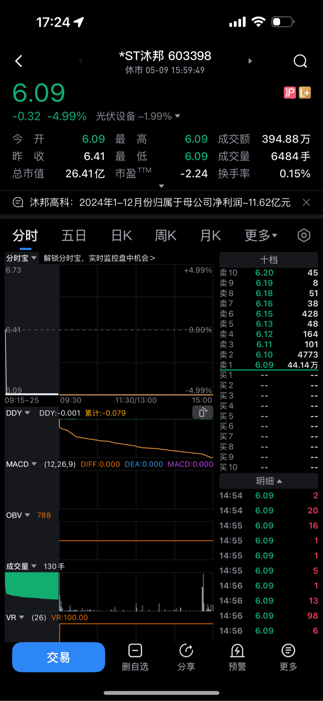Tap the 十档 order book header
323x701 pixels.
pos(269,260)
